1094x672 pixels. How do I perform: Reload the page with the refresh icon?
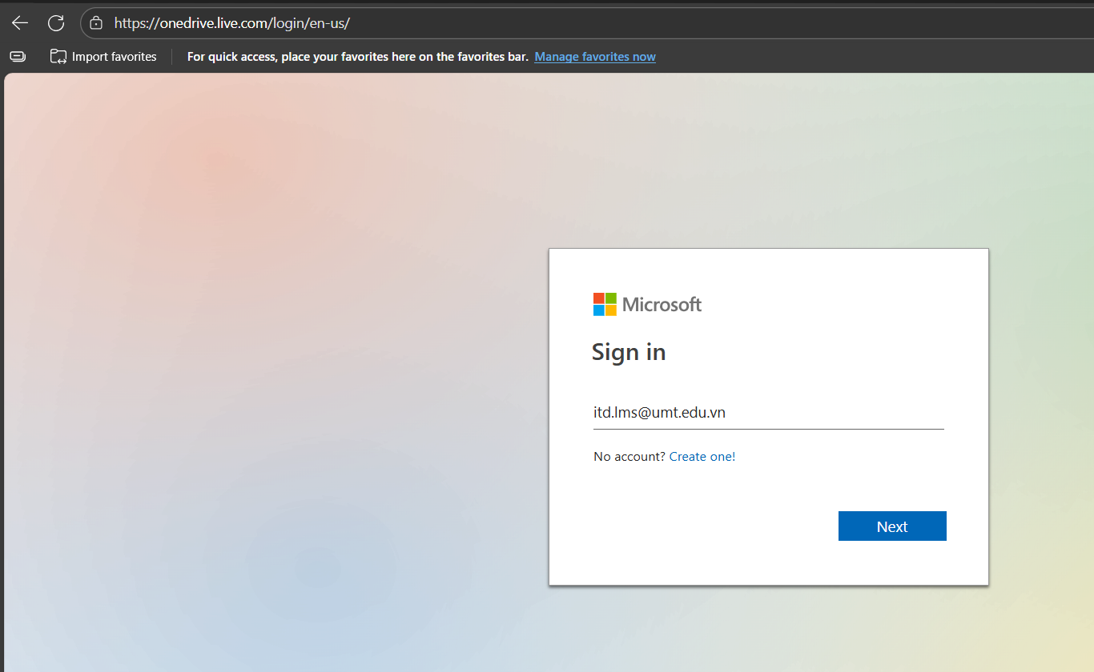(56, 23)
